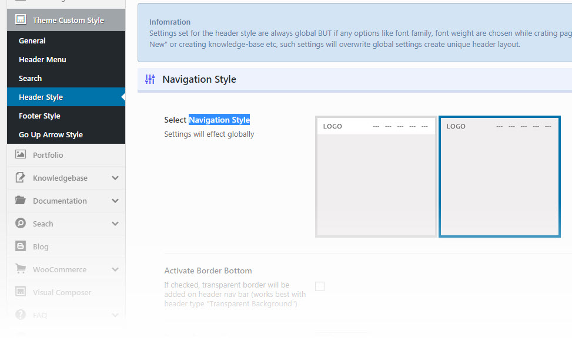This screenshot has width=572, height=338.
Task: Expand the WooCommerce submenu chevron
Action: [x=115, y=269]
